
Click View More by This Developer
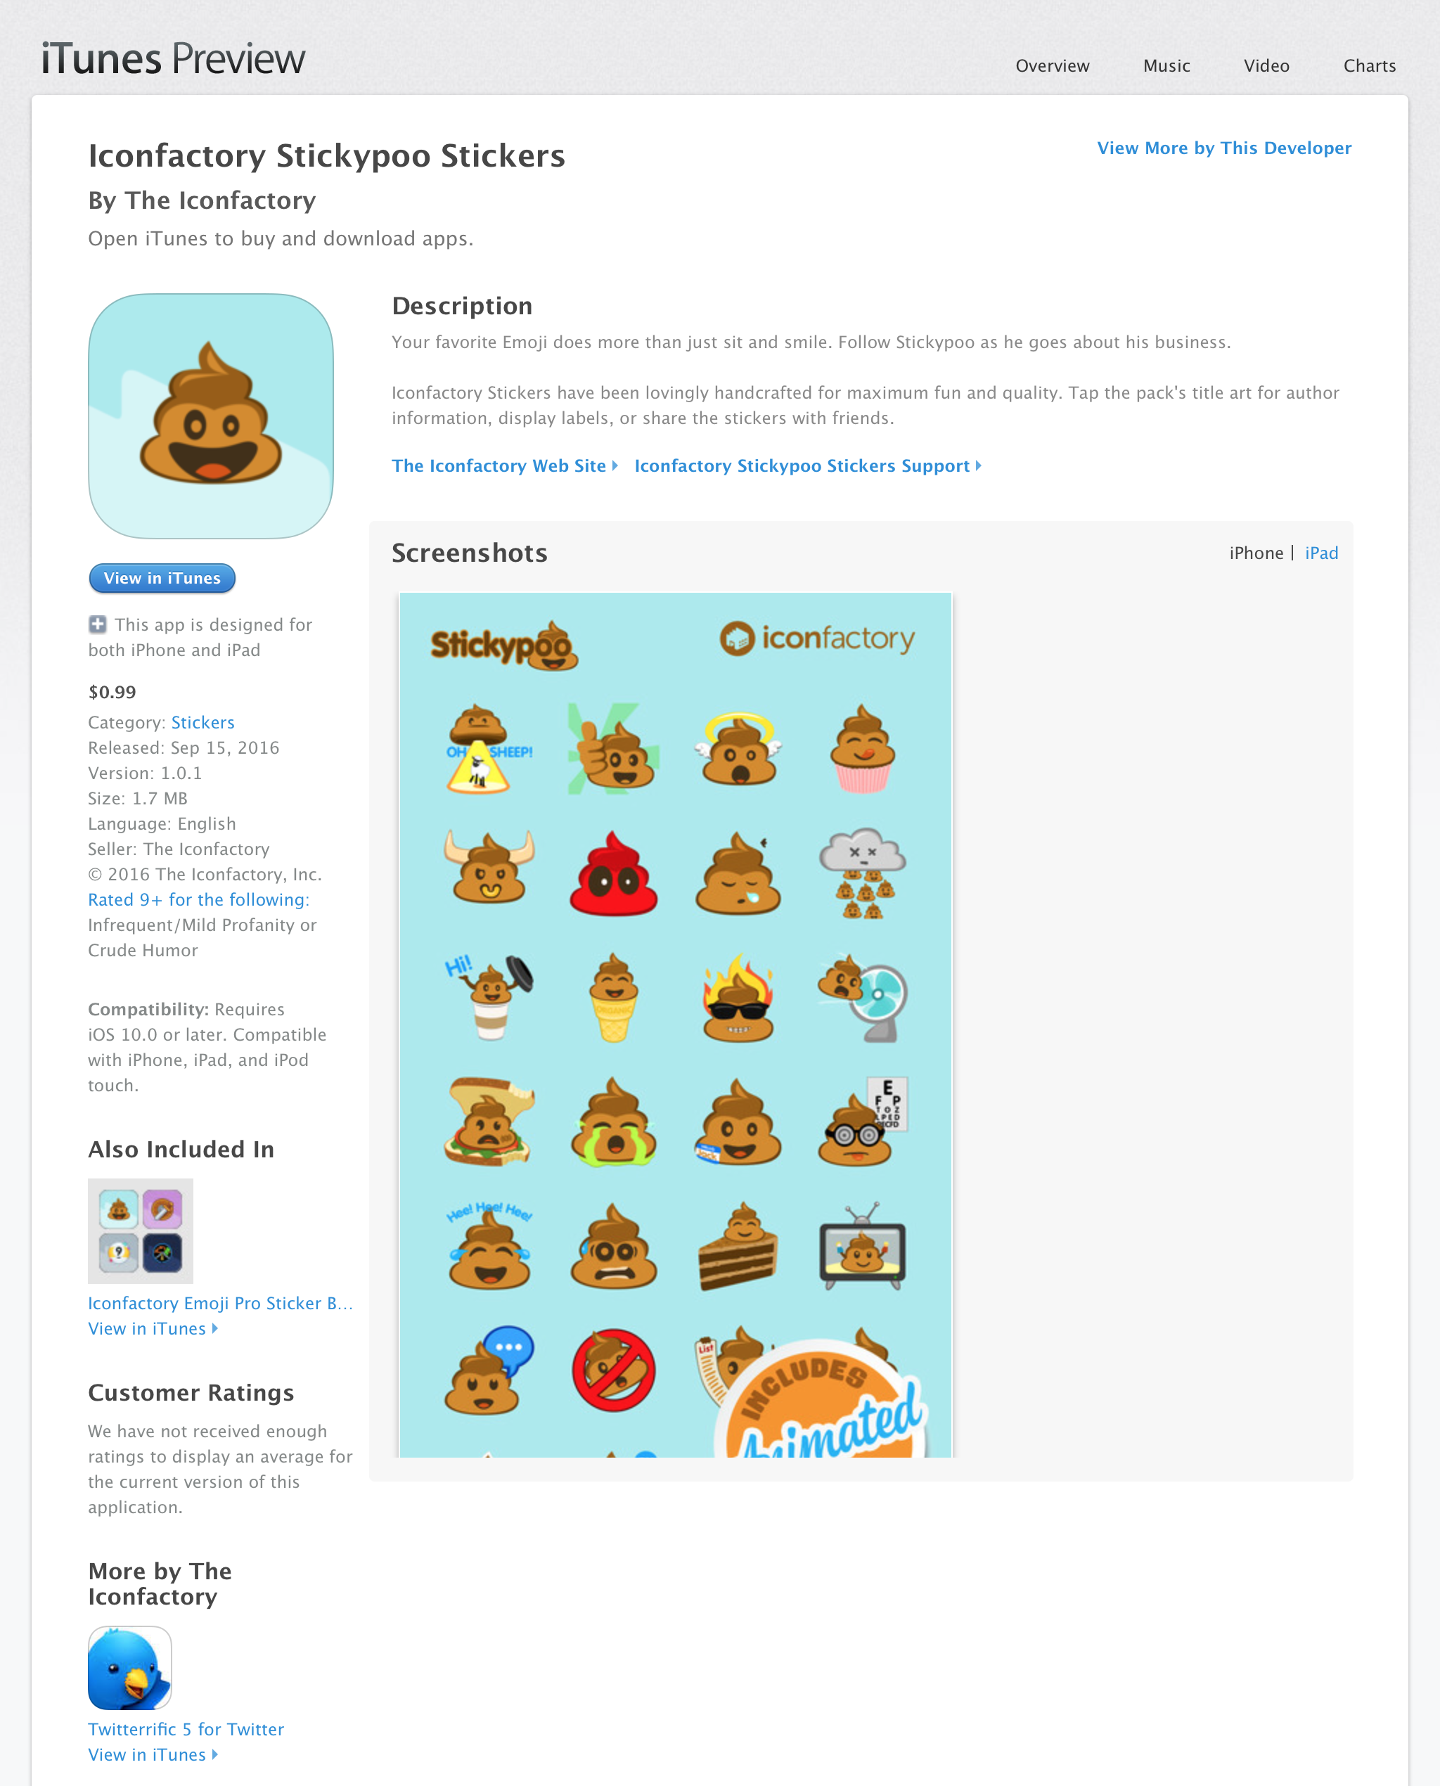point(1224,148)
